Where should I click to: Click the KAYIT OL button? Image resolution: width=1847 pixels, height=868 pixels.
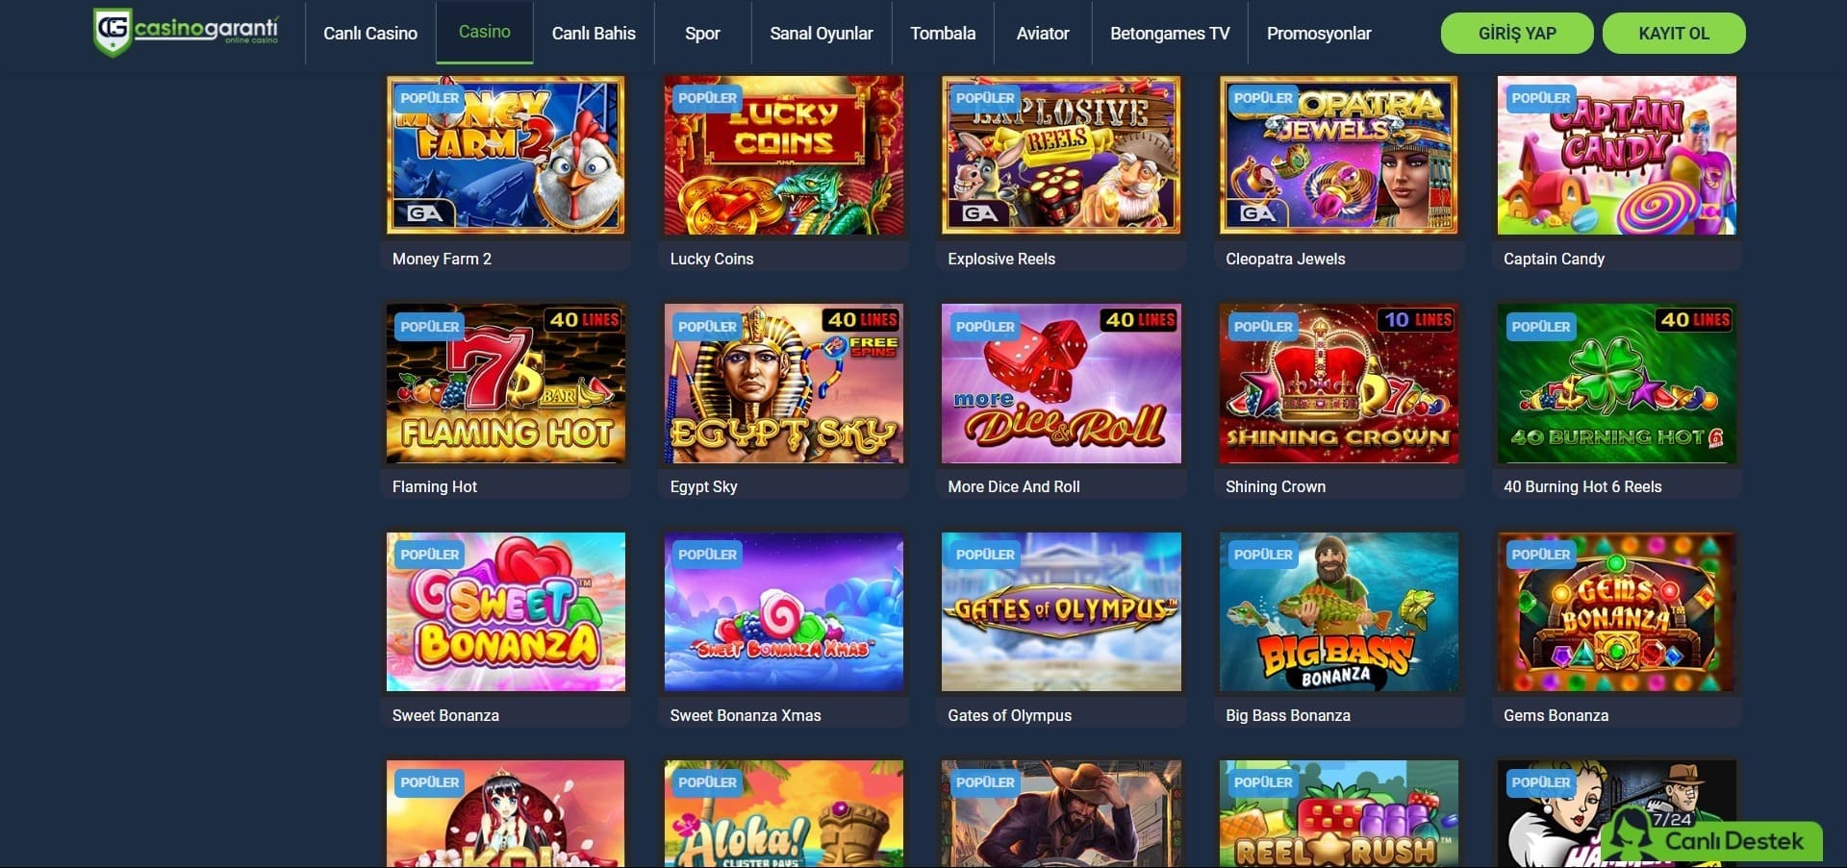click(1674, 34)
